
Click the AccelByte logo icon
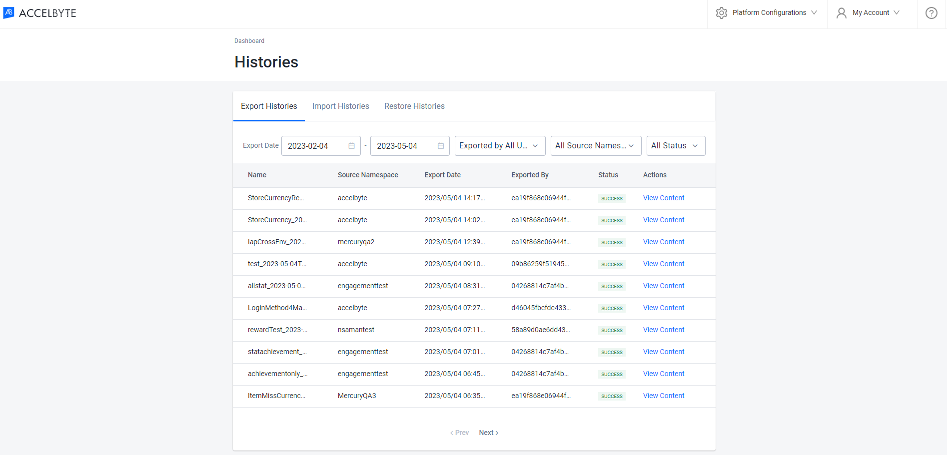coord(8,12)
